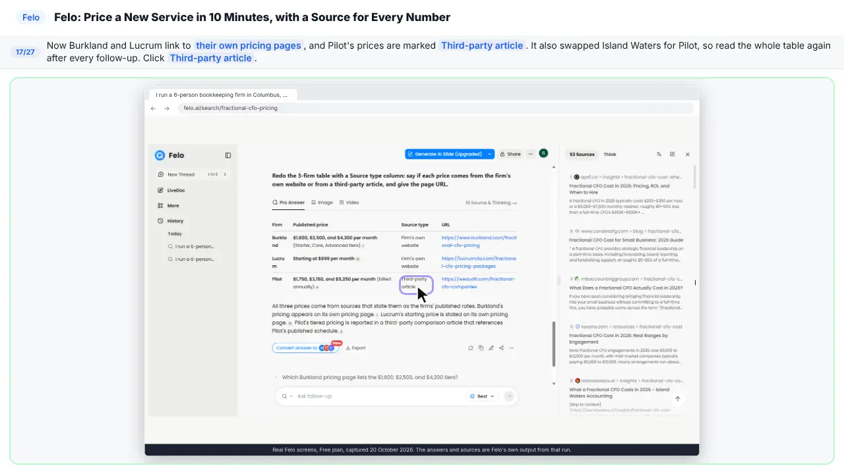Select suggested Burkland pricing page question
This screenshot has height=474, width=844.
coord(370,377)
